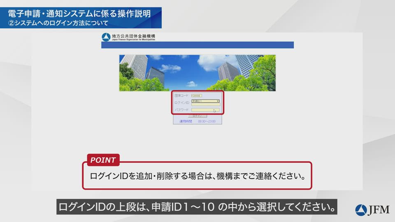395x222 pixels.
Task: Click the JFM logo in the corner
Action: tap(372, 209)
